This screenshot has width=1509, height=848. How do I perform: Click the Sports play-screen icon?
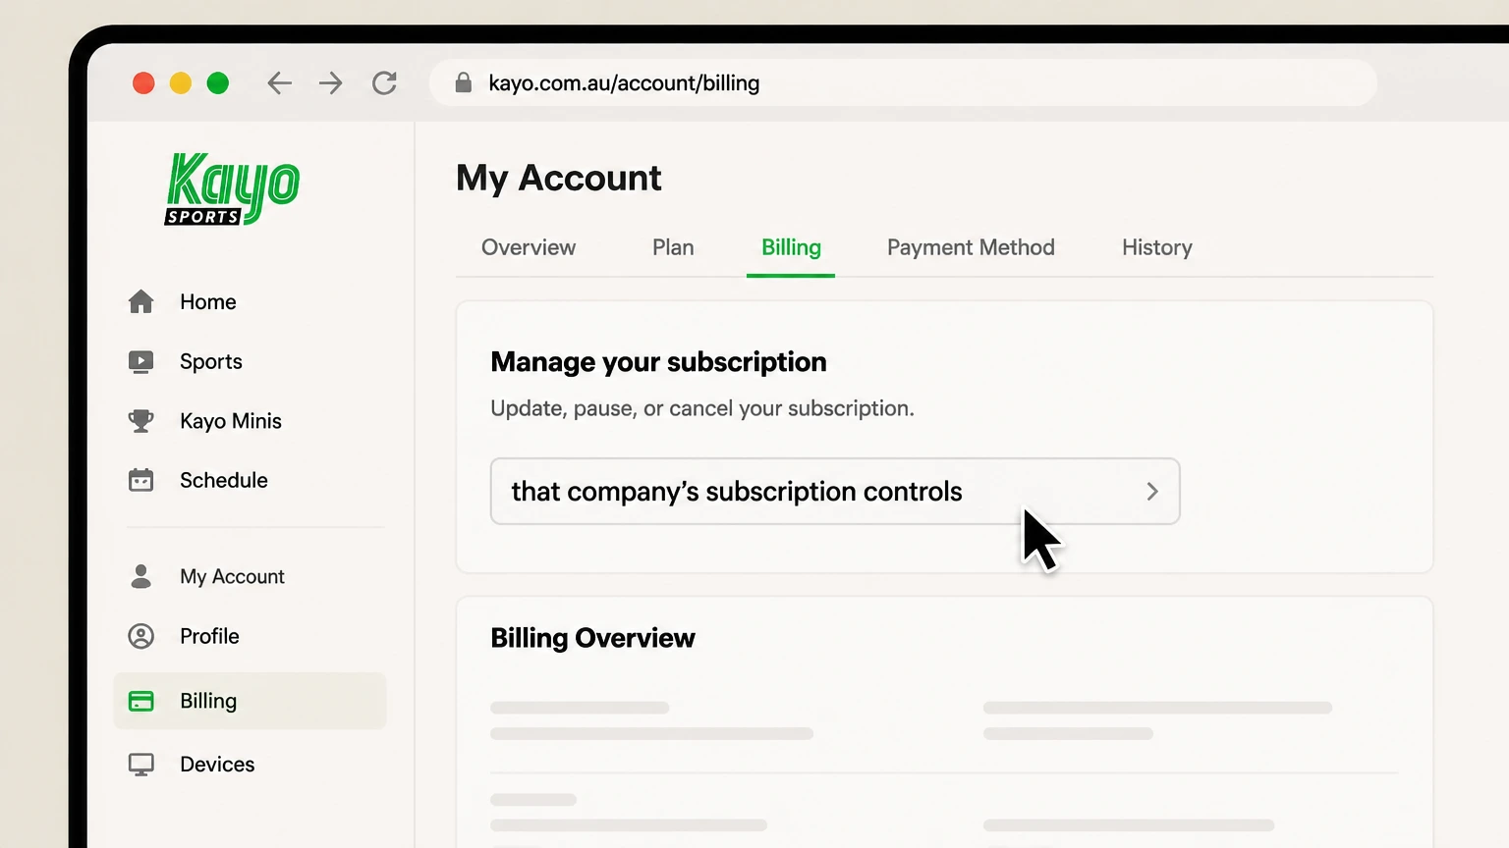[141, 362]
